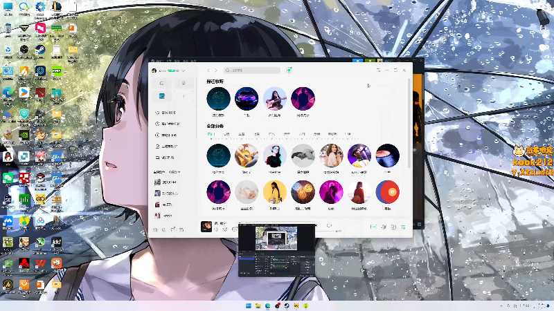Viewport: 554px width, 311px height.
Task: Open the red-blue glitch woman category thumbnail
Action: click(275, 155)
